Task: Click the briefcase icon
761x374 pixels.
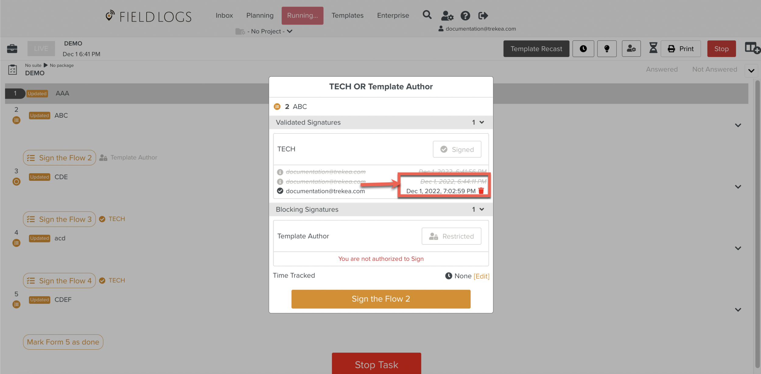Action: point(12,48)
